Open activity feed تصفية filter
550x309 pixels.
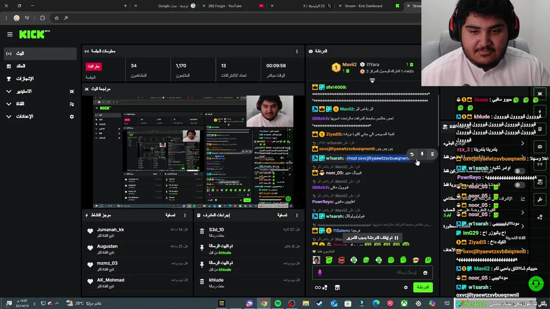(171, 215)
